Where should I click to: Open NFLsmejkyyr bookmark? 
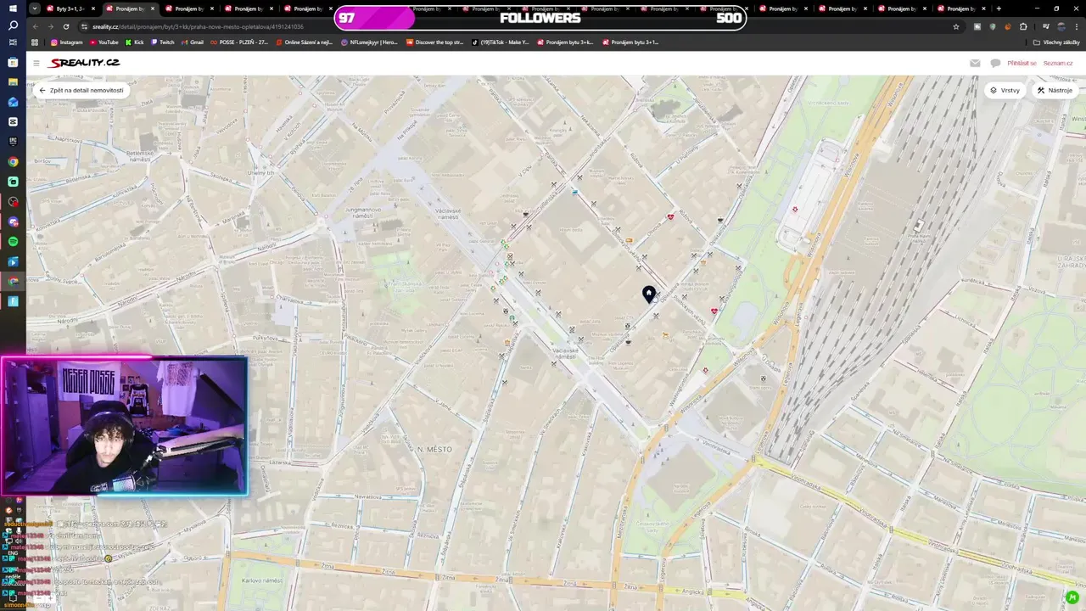pos(369,42)
